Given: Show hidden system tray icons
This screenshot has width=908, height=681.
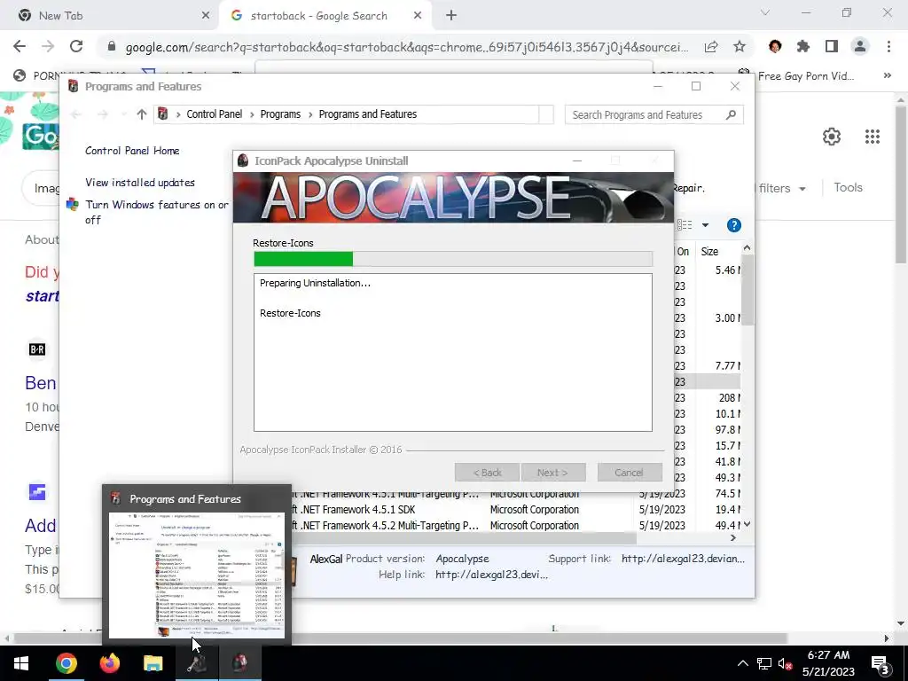Looking at the screenshot, I should point(743,663).
